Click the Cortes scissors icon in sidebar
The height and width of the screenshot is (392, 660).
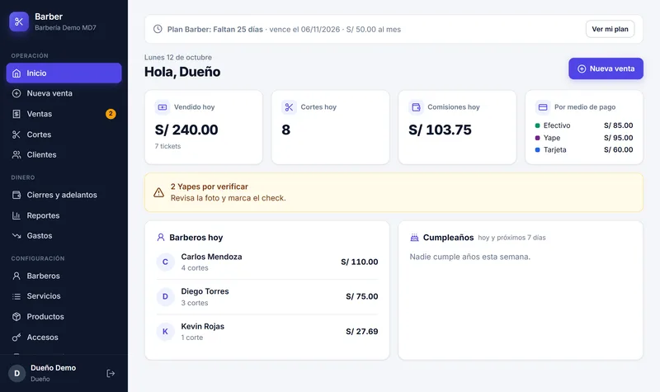point(16,135)
